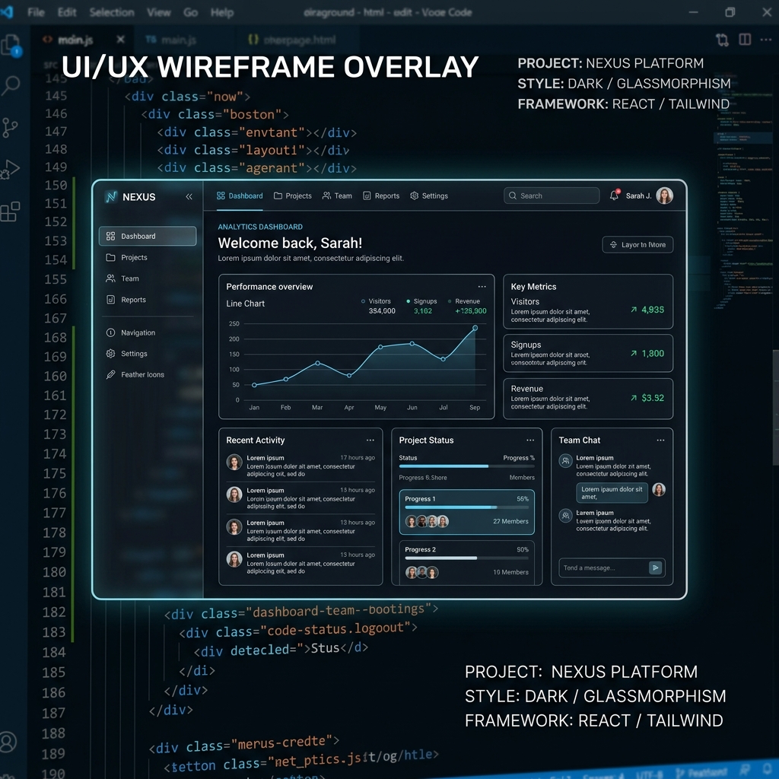The image size is (779, 779).
Task: Click Sarah J. profile avatar
Action: click(x=664, y=196)
